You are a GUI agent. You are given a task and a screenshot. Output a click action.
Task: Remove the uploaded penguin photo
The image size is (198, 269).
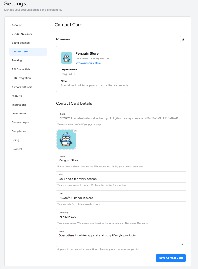[x=75, y=131]
